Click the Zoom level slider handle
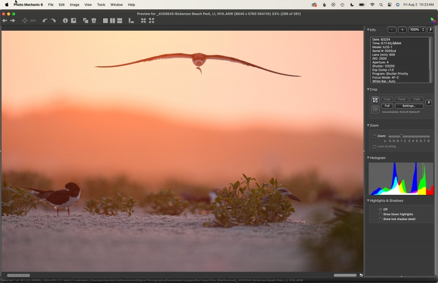This screenshot has height=283, width=438. click(401, 136)
